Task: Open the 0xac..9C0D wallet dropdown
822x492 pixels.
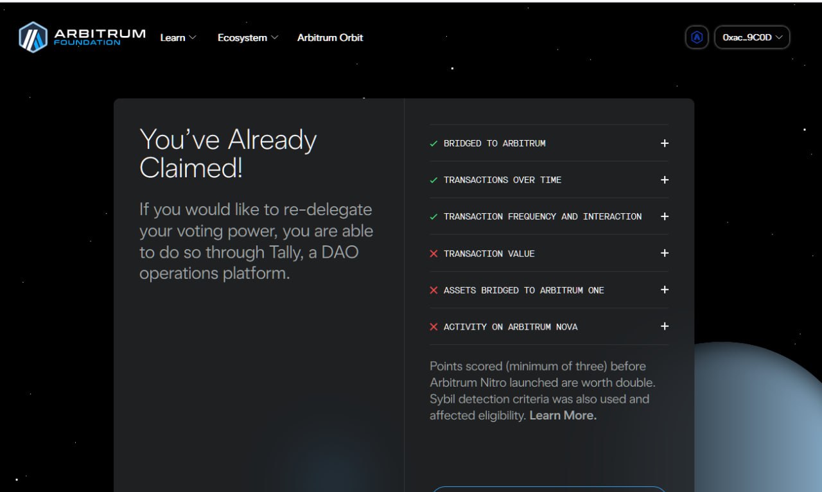Action: pyautogui.click(x=752, y=37)
